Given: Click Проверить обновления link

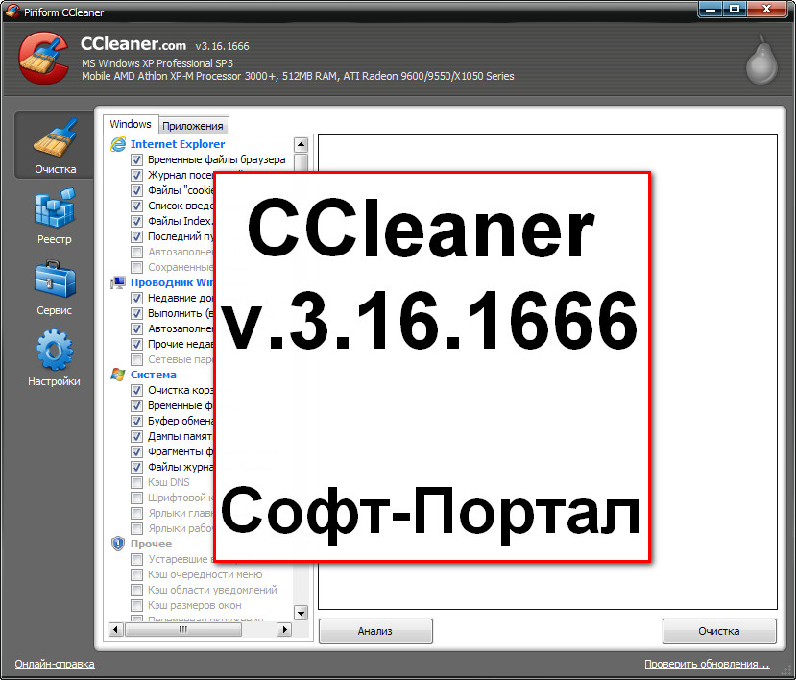Looking at the screenshot, I should (707, 664).
